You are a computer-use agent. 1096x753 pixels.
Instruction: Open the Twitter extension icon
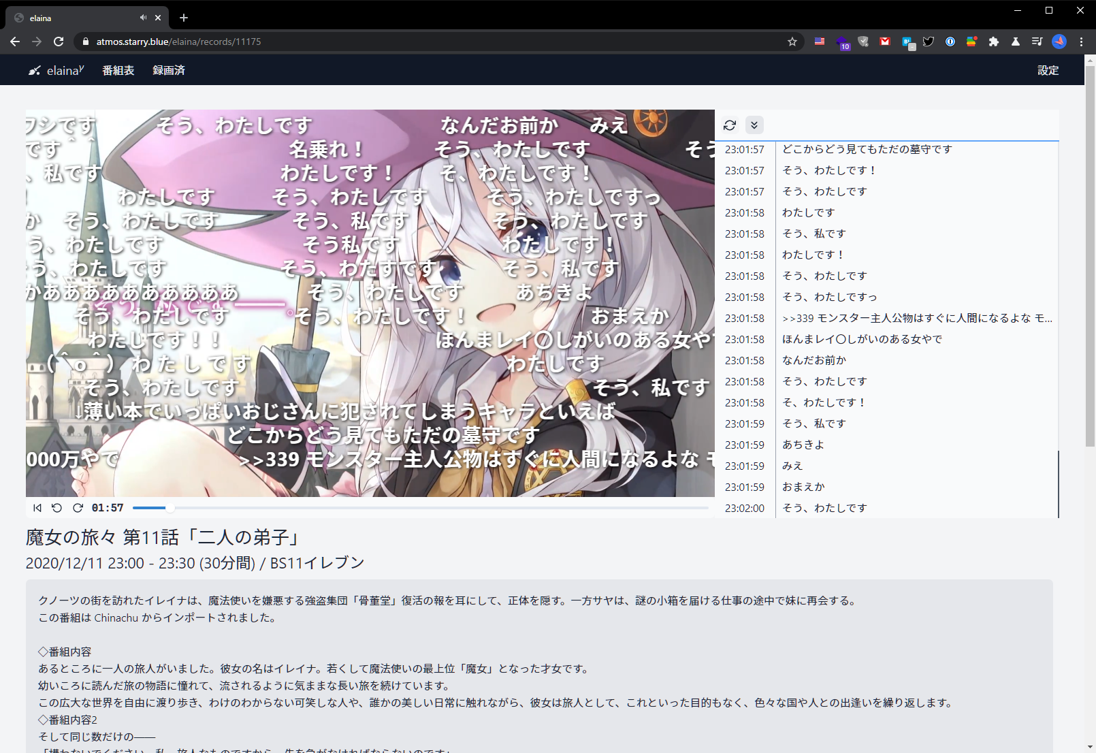click(x=929, y=42)
